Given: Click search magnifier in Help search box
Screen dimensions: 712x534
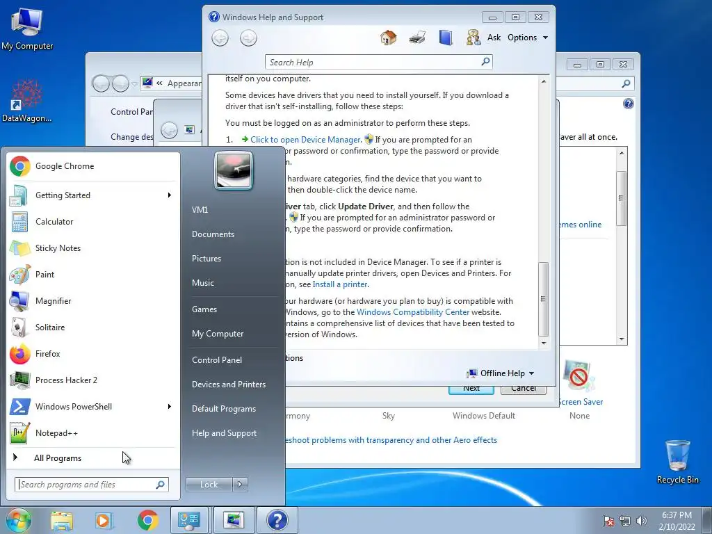Looking at the screenshot, I should point(485,61).
